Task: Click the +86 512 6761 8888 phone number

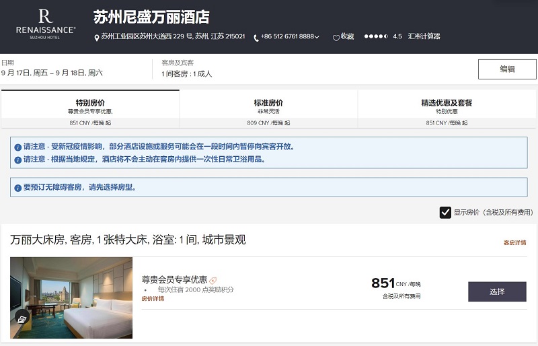Action: (287, 36)
